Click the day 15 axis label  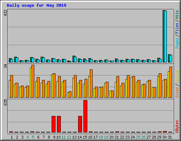[x=85, y=137]
